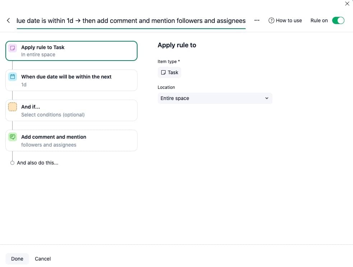353x267 pixels.
Task: Click the rule title text field
Action: click(131, 20)
